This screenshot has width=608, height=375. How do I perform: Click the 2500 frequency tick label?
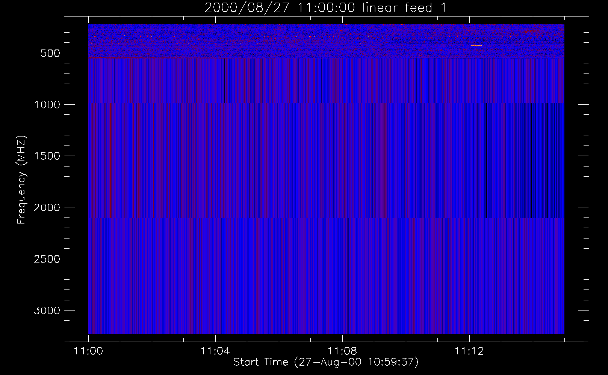[x=47, y=259]
